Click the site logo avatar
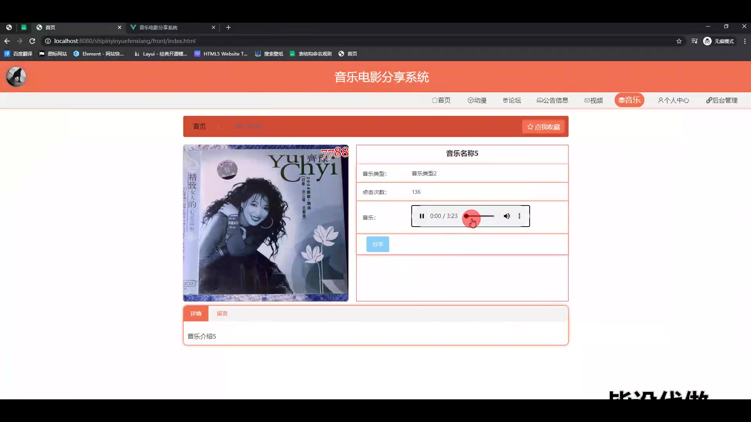 pyautogui.click(x=16, y=77)
